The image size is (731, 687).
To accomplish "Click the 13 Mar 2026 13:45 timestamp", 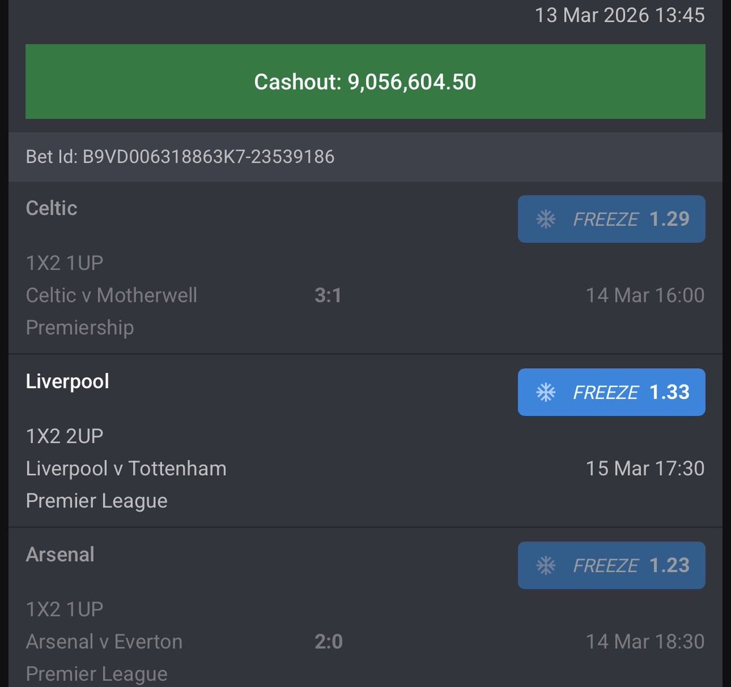I will (x=620, y=15).
